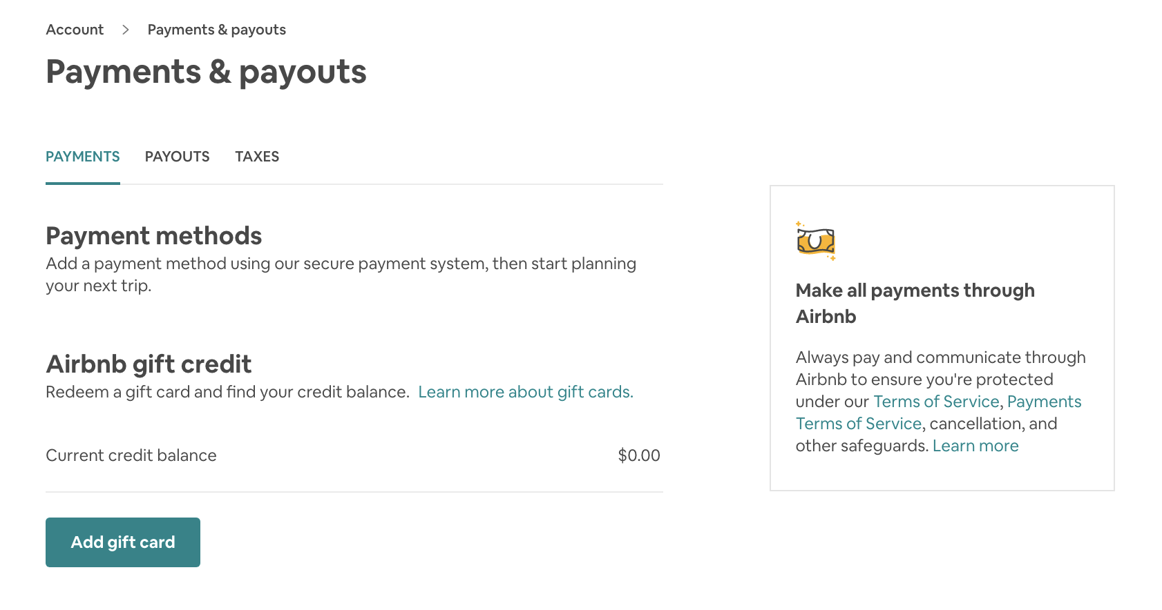Click the Payments & payouts page title
The height and width of the screenshot is (610, 1162).
tap(206, 72)
